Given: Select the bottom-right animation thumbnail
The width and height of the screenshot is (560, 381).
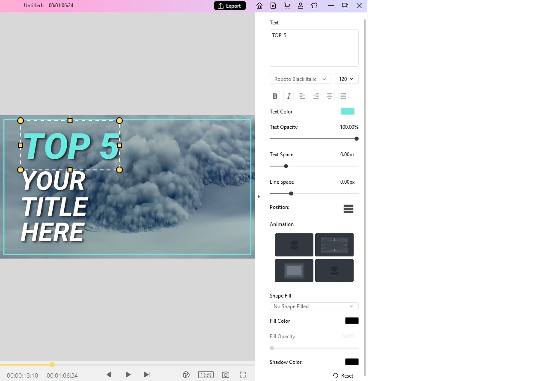Looking at the screenshot, I should [x=334, y=271].
